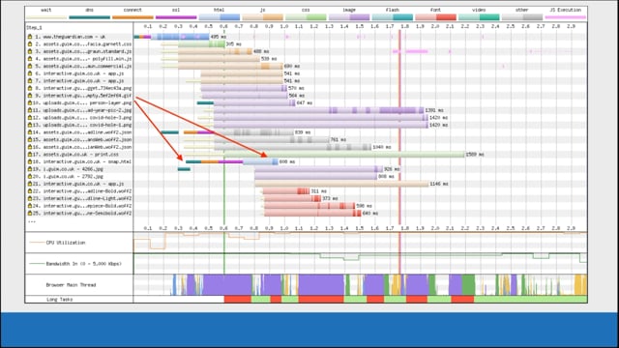Viewport: 619px width, 348px height.
Task: Click the lock icon beside snap.html request
Action: [30, 161]
